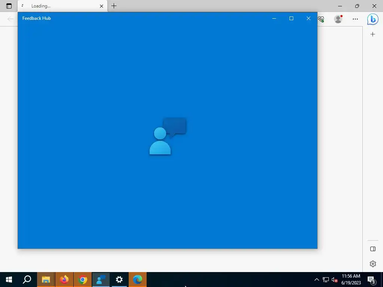The height and width of the screenshot is (287, 383).
Task: Maximize the Feedback Hub window
Action: coord(291,18)
